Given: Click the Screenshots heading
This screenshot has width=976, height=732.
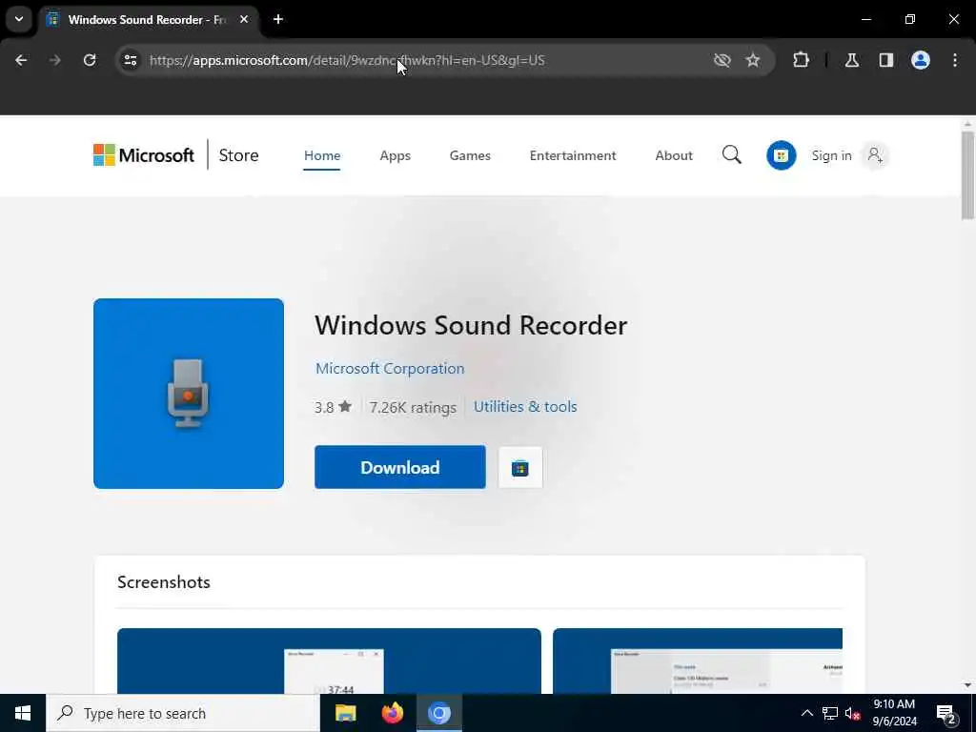Looking at the screenshot, I should [x=164, y=582].
